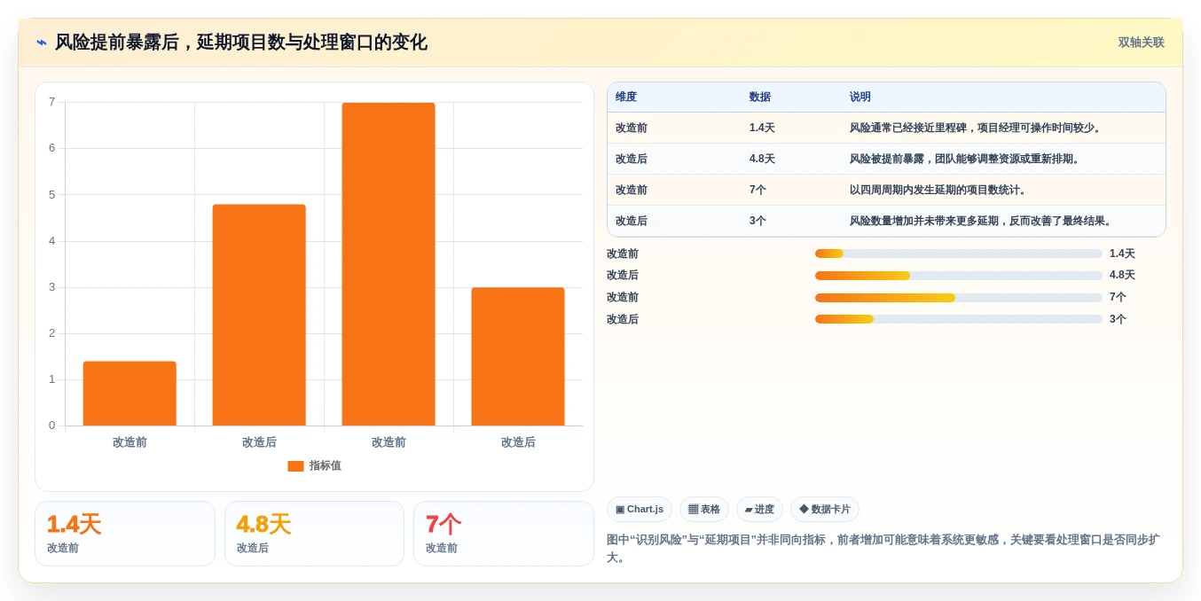Select the 数据 column header

point(760,98)
